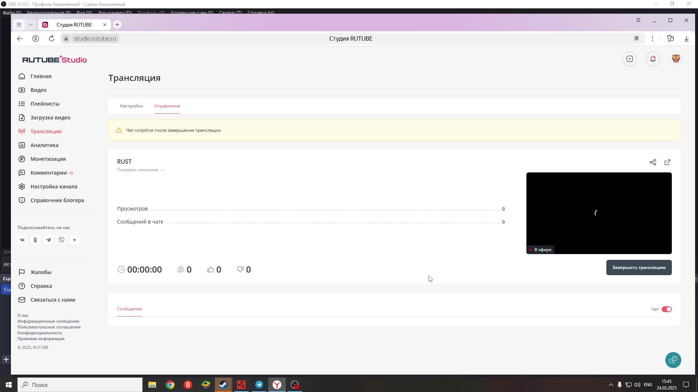Open the notifications bell
Screen dimensions: 698x392
point(653,59)
